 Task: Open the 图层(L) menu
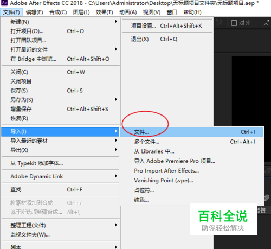coord(81,12)
